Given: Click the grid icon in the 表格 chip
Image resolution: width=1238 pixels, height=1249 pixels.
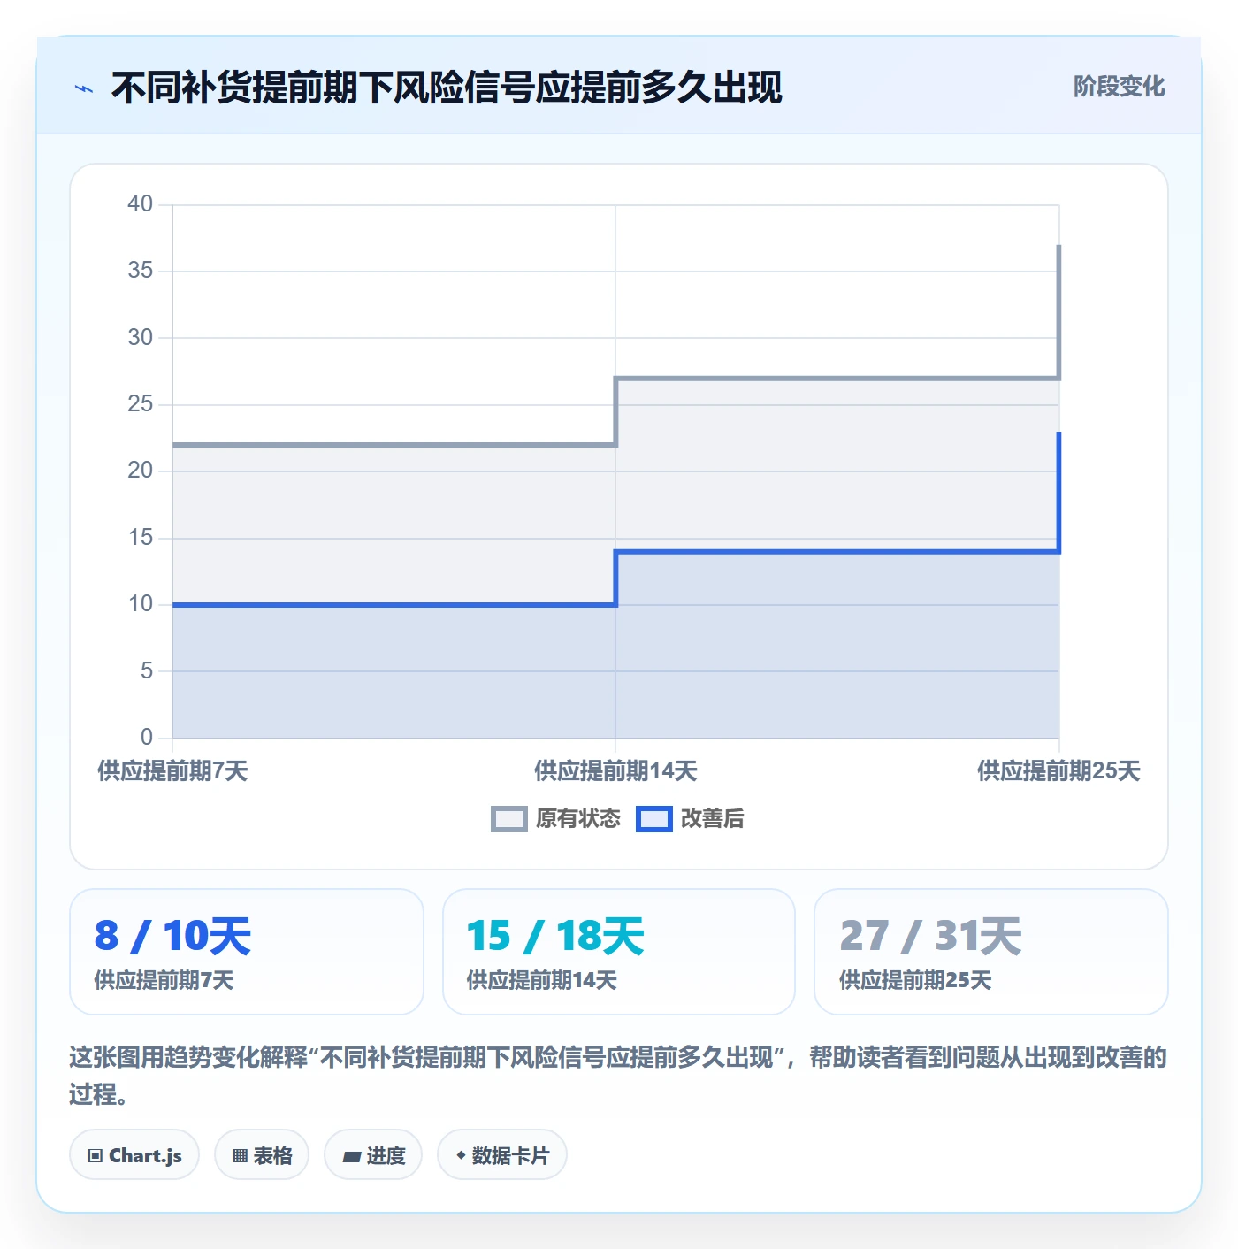Looking at the screenshot, I should click(240, 1156).
